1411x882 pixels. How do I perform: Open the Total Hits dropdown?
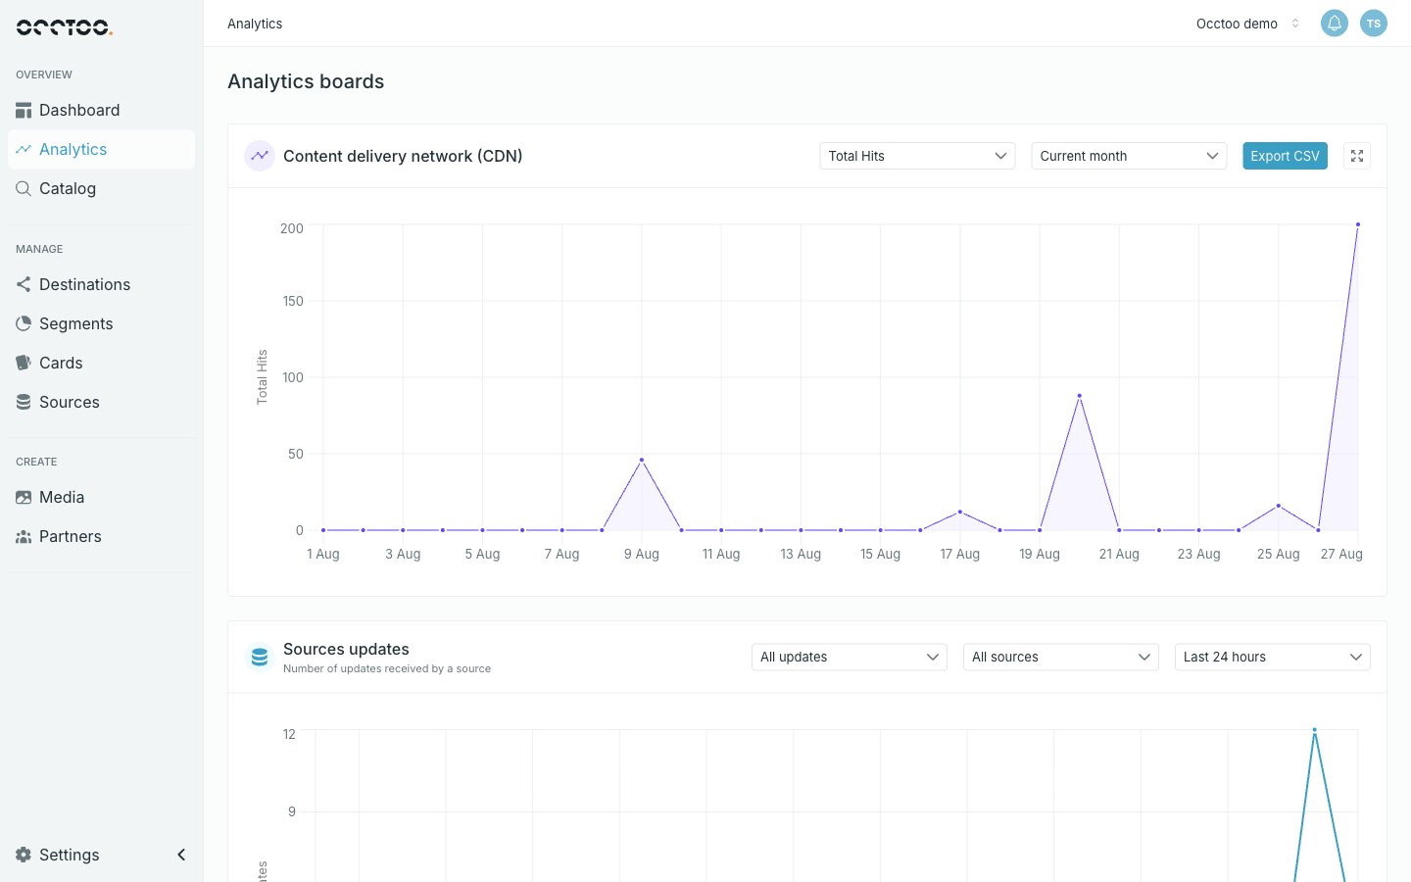(x=917, y=156)
